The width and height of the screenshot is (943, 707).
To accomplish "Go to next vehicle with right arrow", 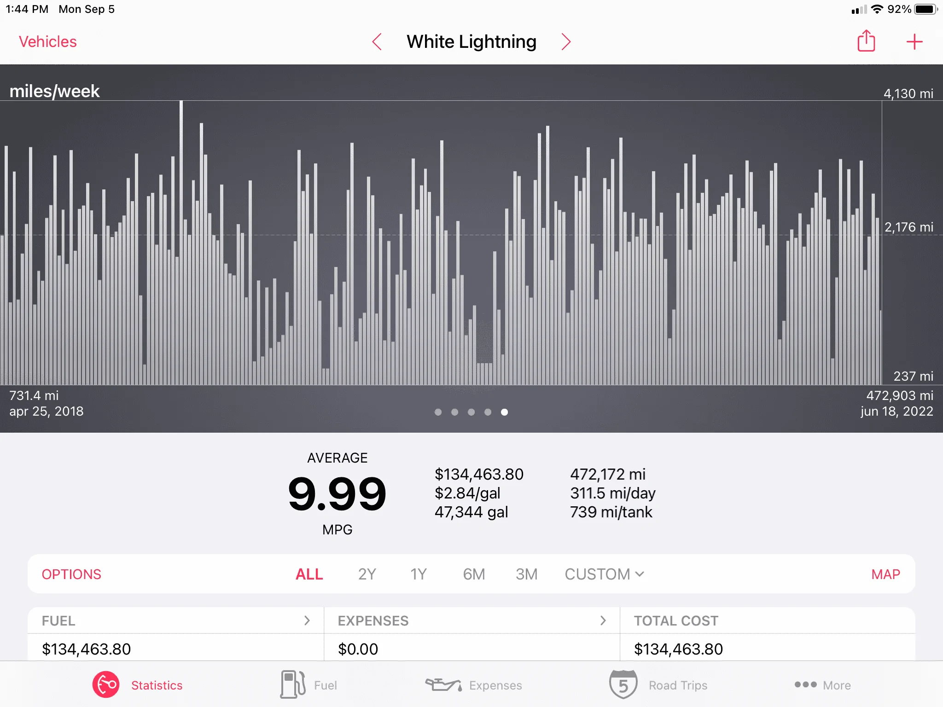I will (x=566, y=42).
